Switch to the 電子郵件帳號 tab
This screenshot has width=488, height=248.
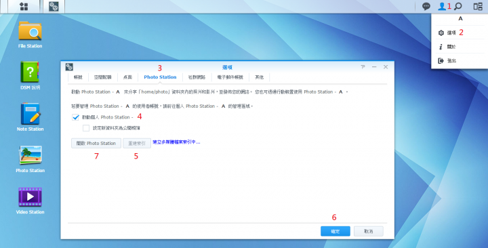pos(230,77)
